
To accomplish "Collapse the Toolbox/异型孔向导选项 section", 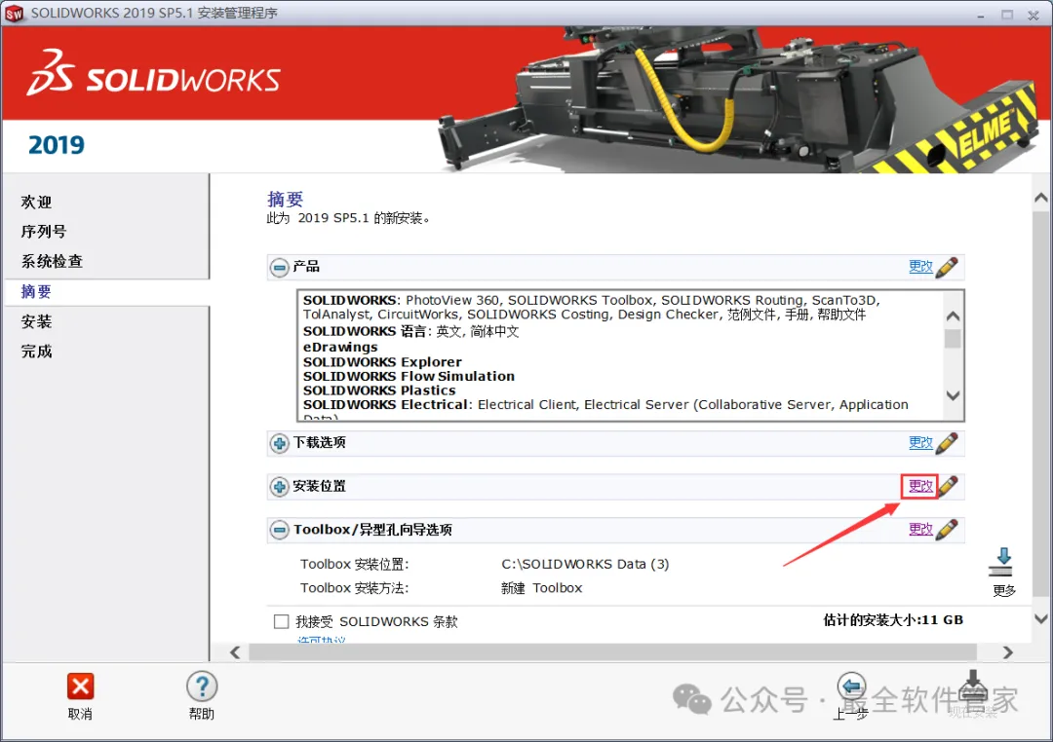I will pyautogui.click(x=280, y=530).
